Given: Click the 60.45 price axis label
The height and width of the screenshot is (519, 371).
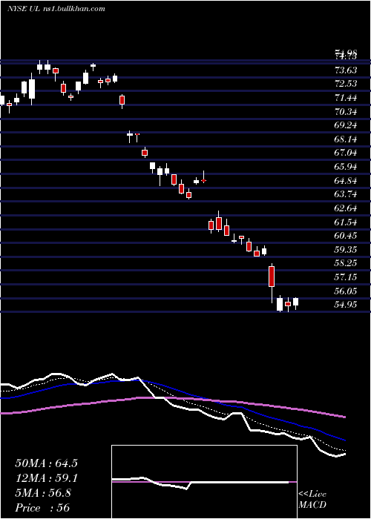Looking at the screenshot, I should tap(346, 236).
